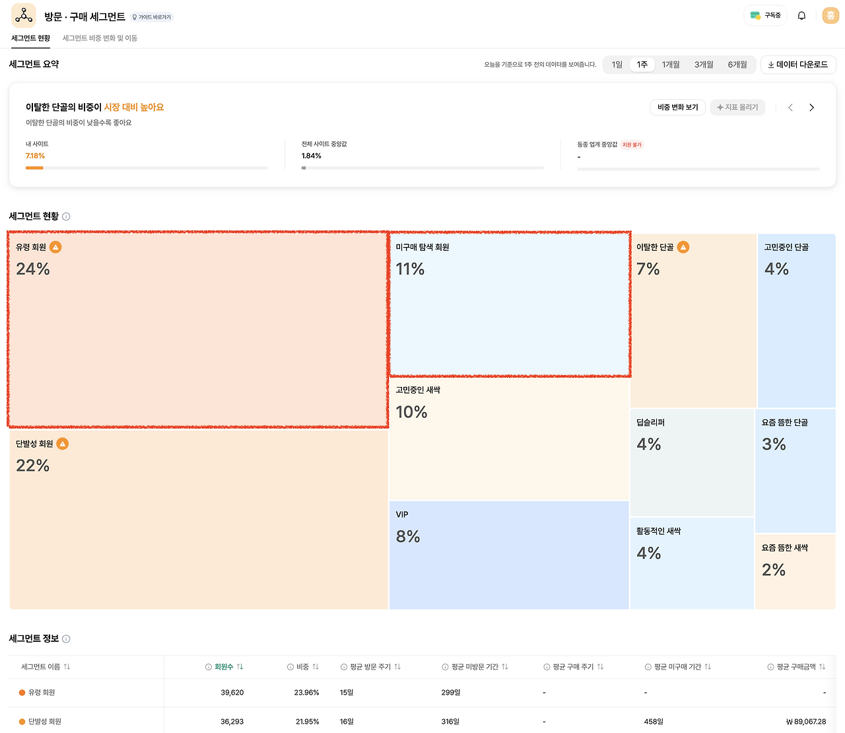Click the 비중 변화 보기 button
Image resolution: width=845 pixels, height=733 pixels.
pyautogui.click(x=678, y=108)
